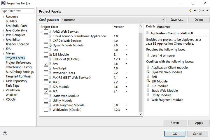Click the JAXB facet icon
The height and width of the screenshot is (140, 210).
[50, 82]
